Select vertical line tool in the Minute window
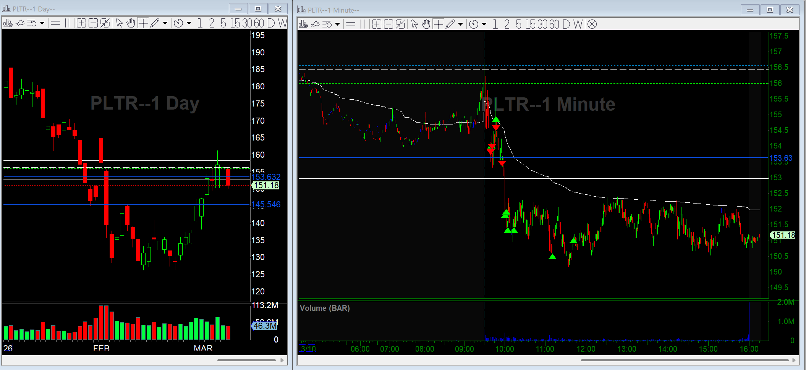Image resolution: width=806 pixels, height=370 pixels. pos(363,24)
